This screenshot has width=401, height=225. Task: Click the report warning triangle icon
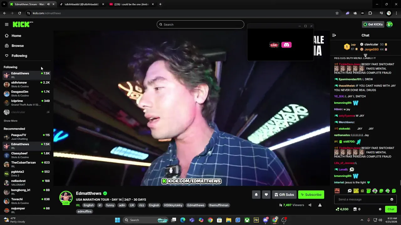coord(320,205)
